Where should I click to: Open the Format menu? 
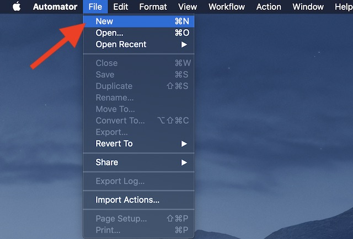click(x=153, y=7)
